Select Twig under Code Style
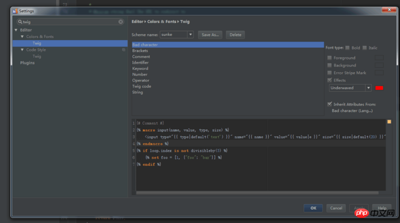The height and width of the screenshot is (223, 400). click(36, 56)
